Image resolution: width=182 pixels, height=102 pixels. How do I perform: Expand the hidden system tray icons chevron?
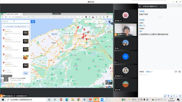tap(138, 99)
